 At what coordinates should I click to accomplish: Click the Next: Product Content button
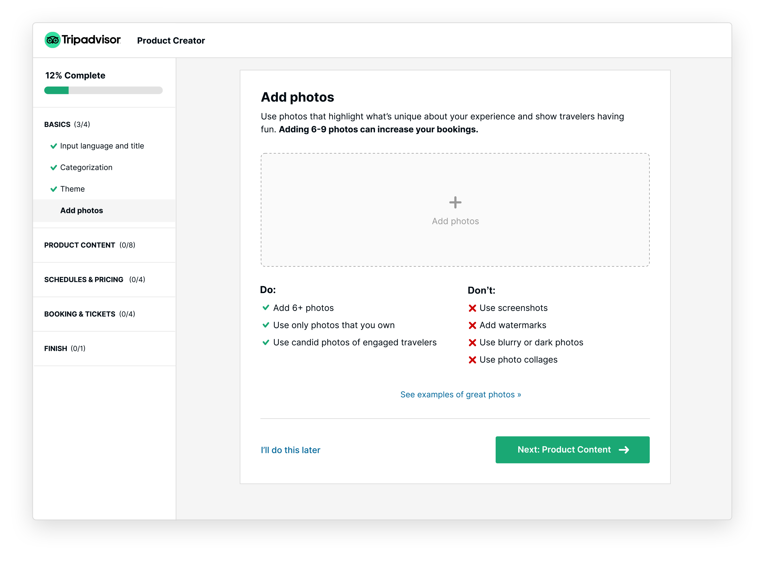click(572, 449)
